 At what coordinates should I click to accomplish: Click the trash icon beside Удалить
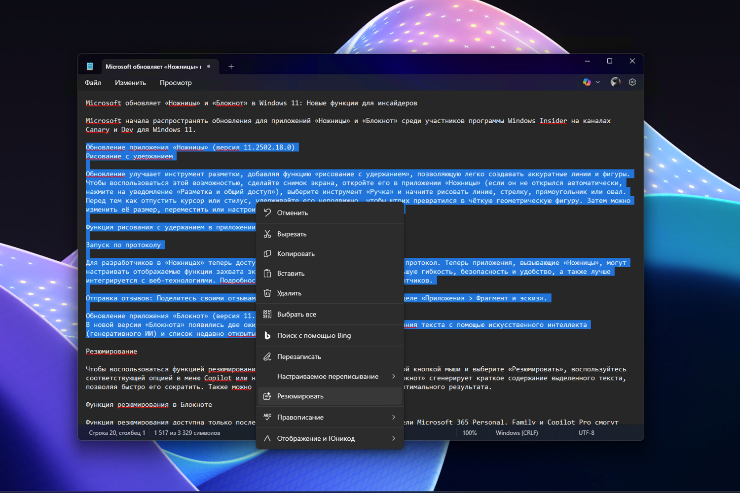click(267, 293)
